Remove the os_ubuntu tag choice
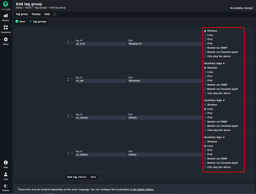Viewport: 256px width, 194px height. (72, 116)
